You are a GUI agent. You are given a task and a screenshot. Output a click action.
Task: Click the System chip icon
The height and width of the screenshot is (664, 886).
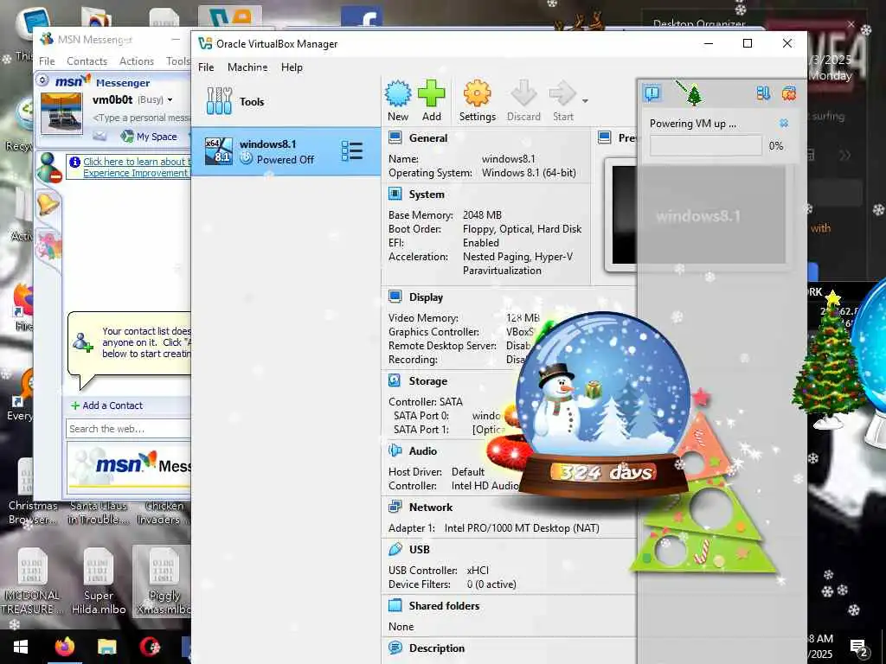pyautogui.click(x=395, y=195)
